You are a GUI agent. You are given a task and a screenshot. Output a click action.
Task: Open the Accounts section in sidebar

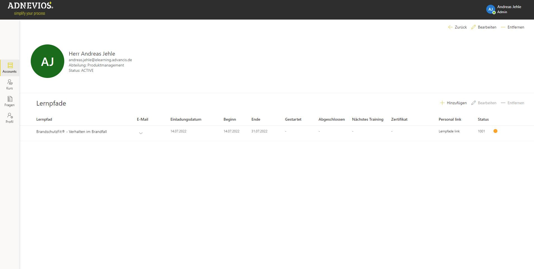coord(10,68)
